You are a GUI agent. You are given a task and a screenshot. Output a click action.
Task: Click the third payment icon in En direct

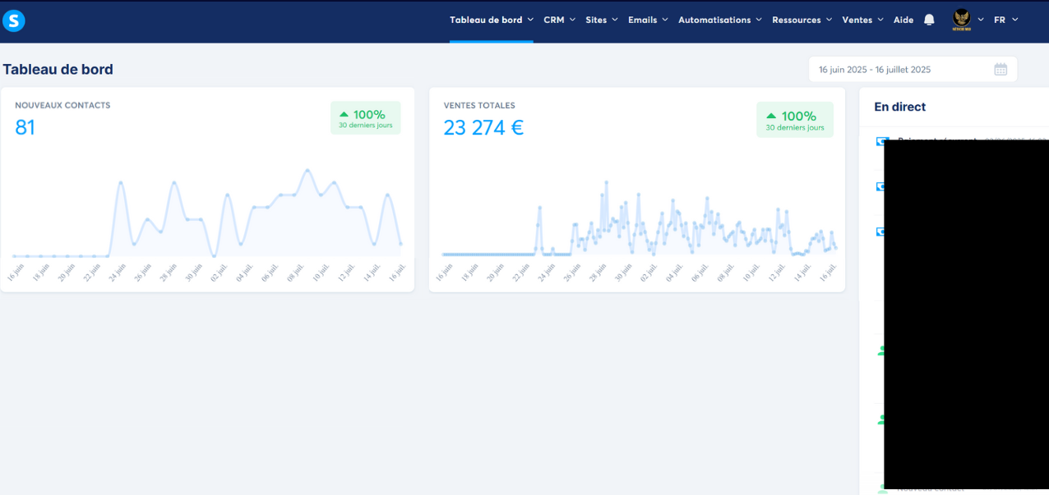[x=880, y=231]
